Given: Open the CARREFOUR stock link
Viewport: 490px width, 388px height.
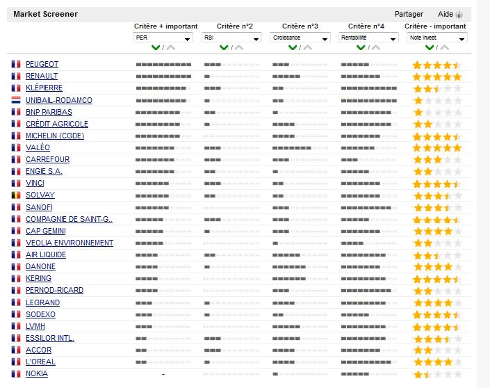Looking at the screenshot, I should tap(47, 159).
